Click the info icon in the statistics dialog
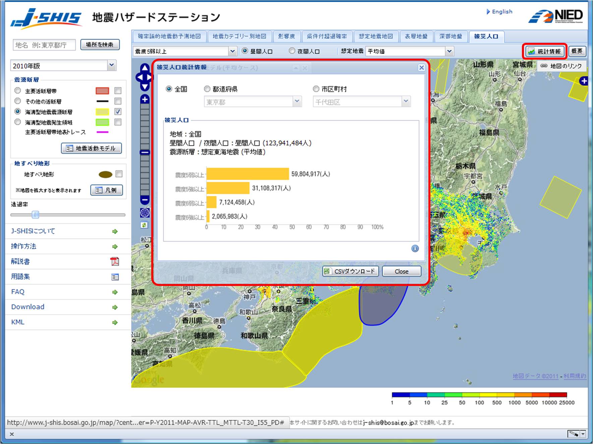This screenshot has height=444, width=593. point(416,249)
